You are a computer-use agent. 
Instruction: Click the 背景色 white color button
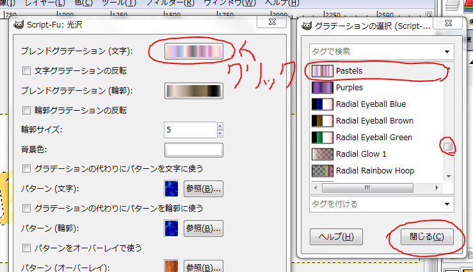pyautogui.click(x=194, y=150)
